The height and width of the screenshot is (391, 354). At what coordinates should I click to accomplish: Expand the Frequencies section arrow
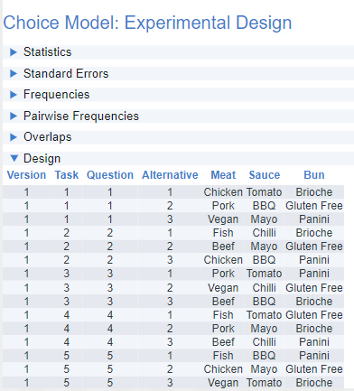[14, 95]
